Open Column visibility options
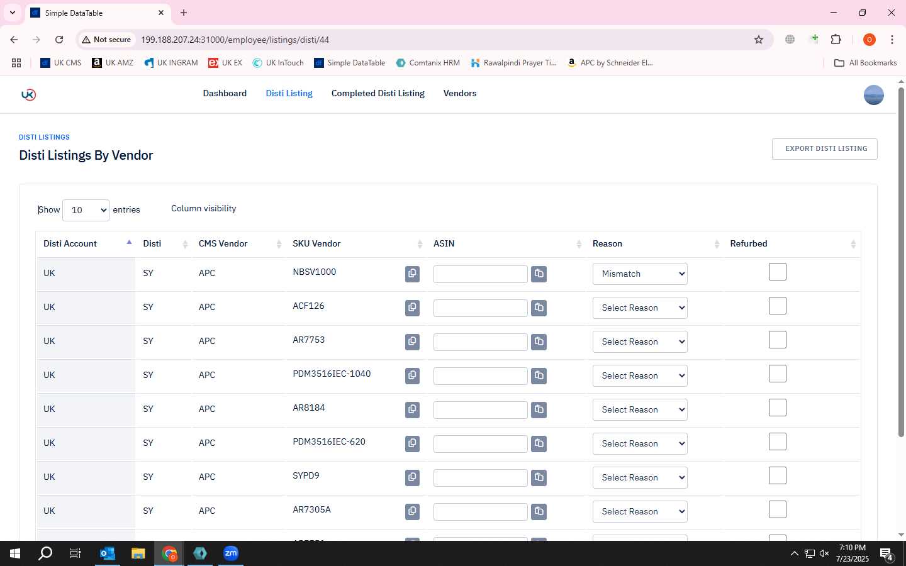Screen dimensions: 906x566 tap(204, 209)
